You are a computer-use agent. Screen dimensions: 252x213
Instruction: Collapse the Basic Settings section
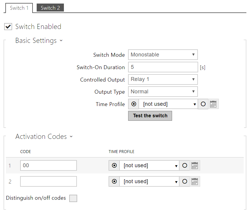coord(61,40)
